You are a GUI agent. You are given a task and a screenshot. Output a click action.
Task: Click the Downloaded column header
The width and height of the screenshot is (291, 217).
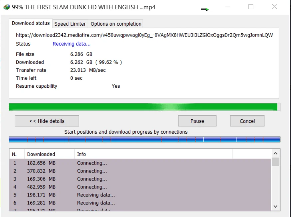coord(49,154)
